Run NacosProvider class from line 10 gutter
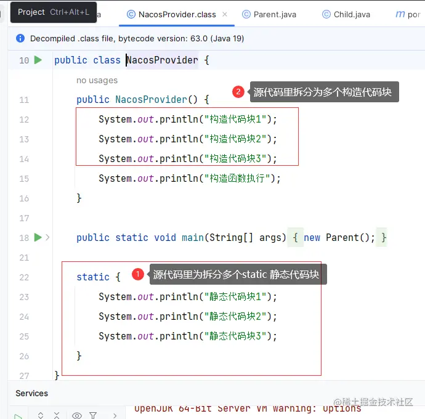This screenshot has width=425, height=419. click(x=38, y=60)
